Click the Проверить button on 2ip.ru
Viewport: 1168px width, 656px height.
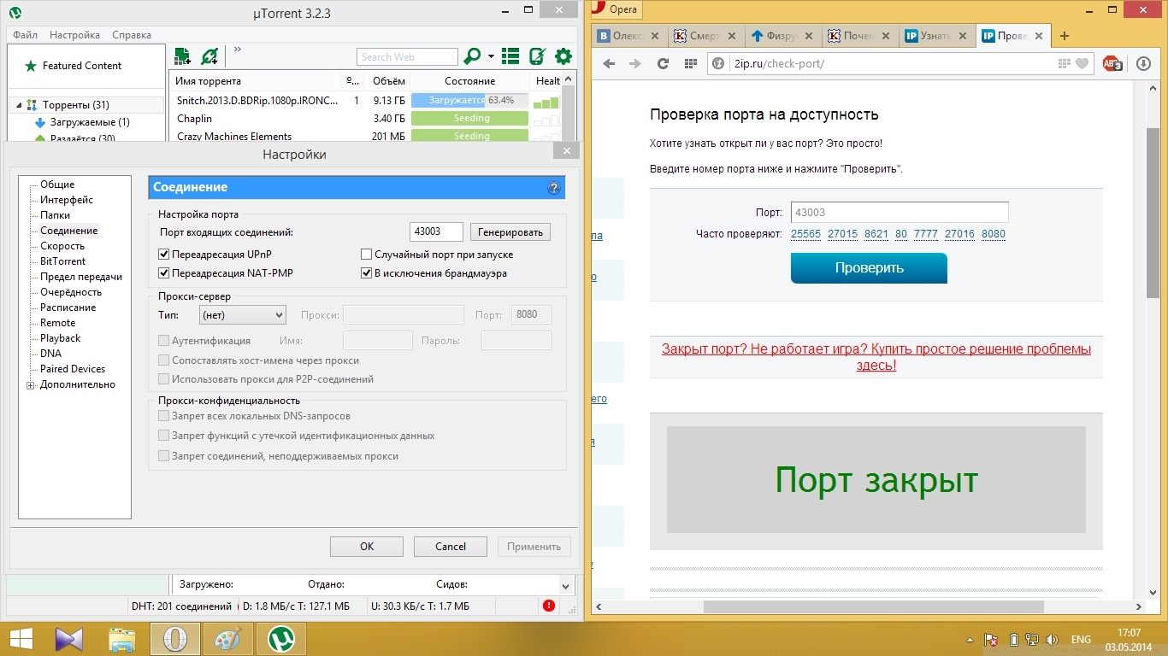pyautogui.click(x=869, y=268)
